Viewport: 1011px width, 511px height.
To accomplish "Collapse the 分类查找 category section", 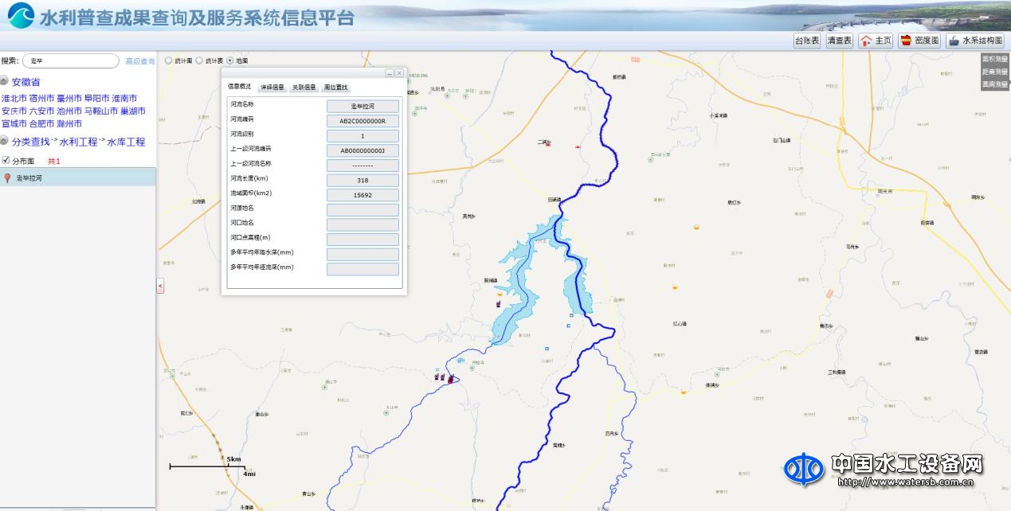I will (x=5, y=142).
